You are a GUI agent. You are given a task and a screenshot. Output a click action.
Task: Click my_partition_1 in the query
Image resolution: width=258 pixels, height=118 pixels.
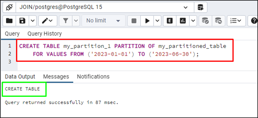pyautogui.click(x=87, y=46)
